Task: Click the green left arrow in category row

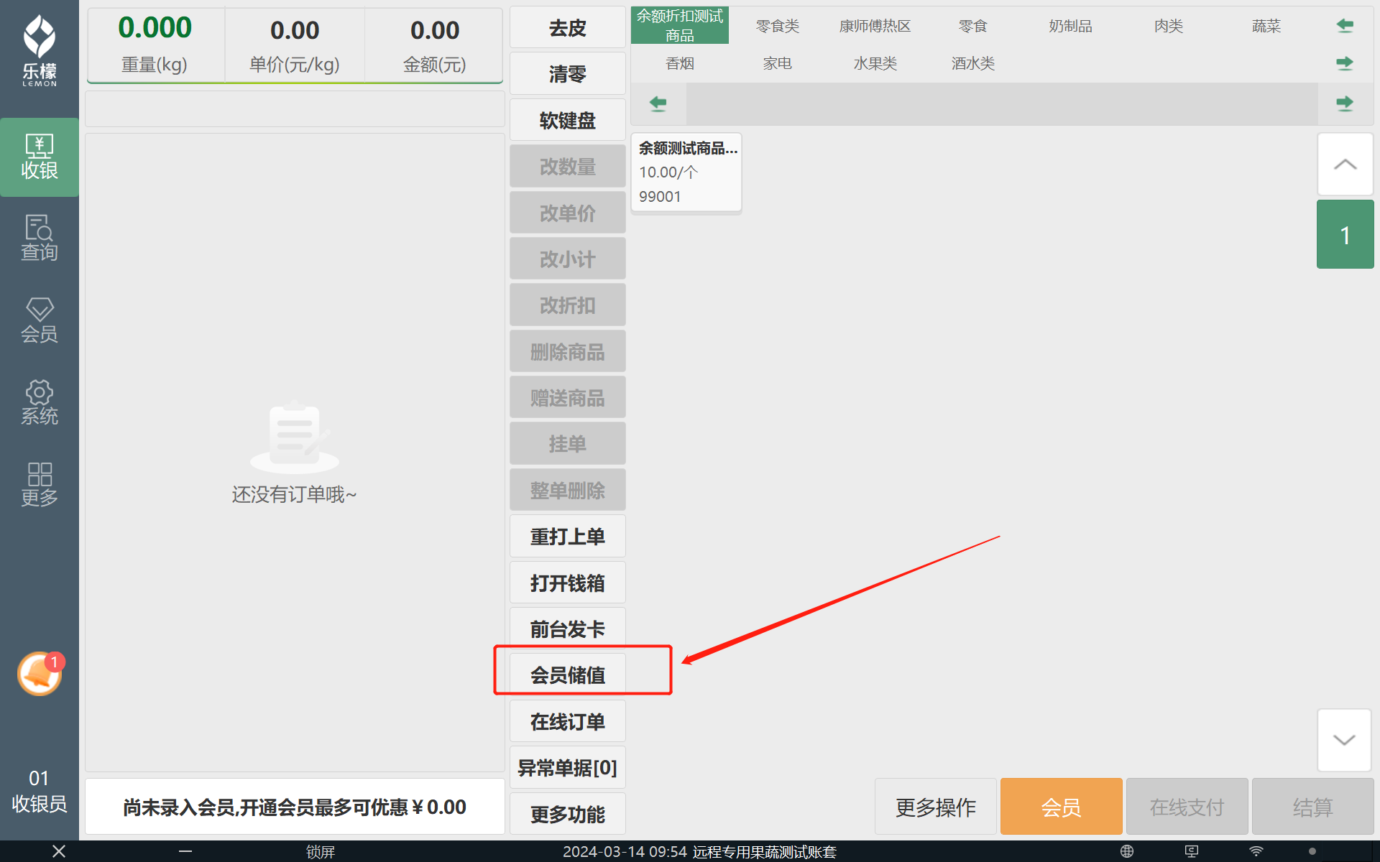Action: [x=1345, y=26]
